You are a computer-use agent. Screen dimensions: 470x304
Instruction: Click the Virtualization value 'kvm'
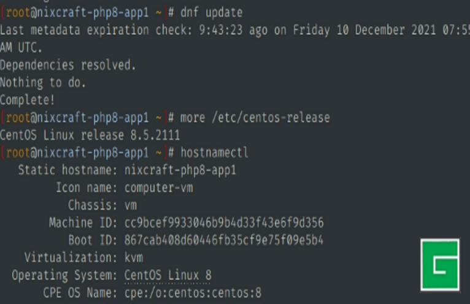point(133,257)
